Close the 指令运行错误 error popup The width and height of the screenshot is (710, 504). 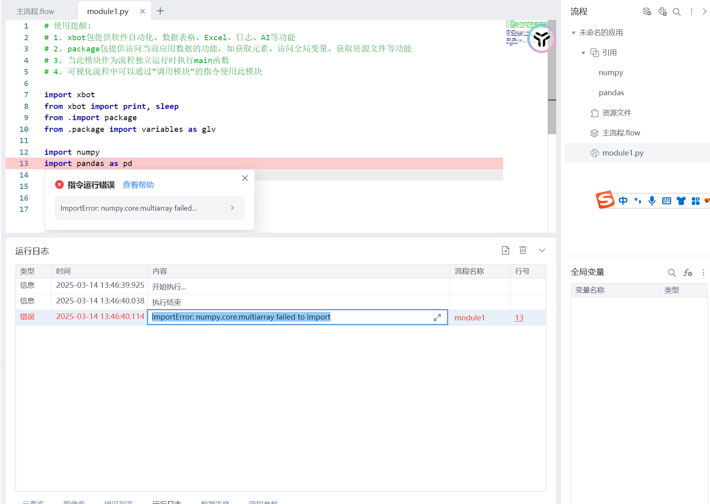tap(245, 178)
